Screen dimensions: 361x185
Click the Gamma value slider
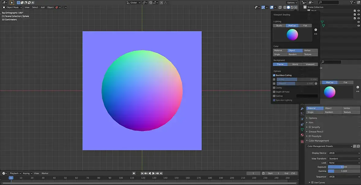[344, 171]
